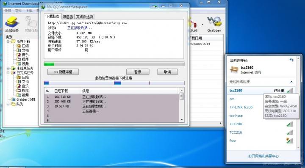Viewport: 305px width, 168px height.
Task: Switch to the 完成后选项 tab
Action: [84, 17]
